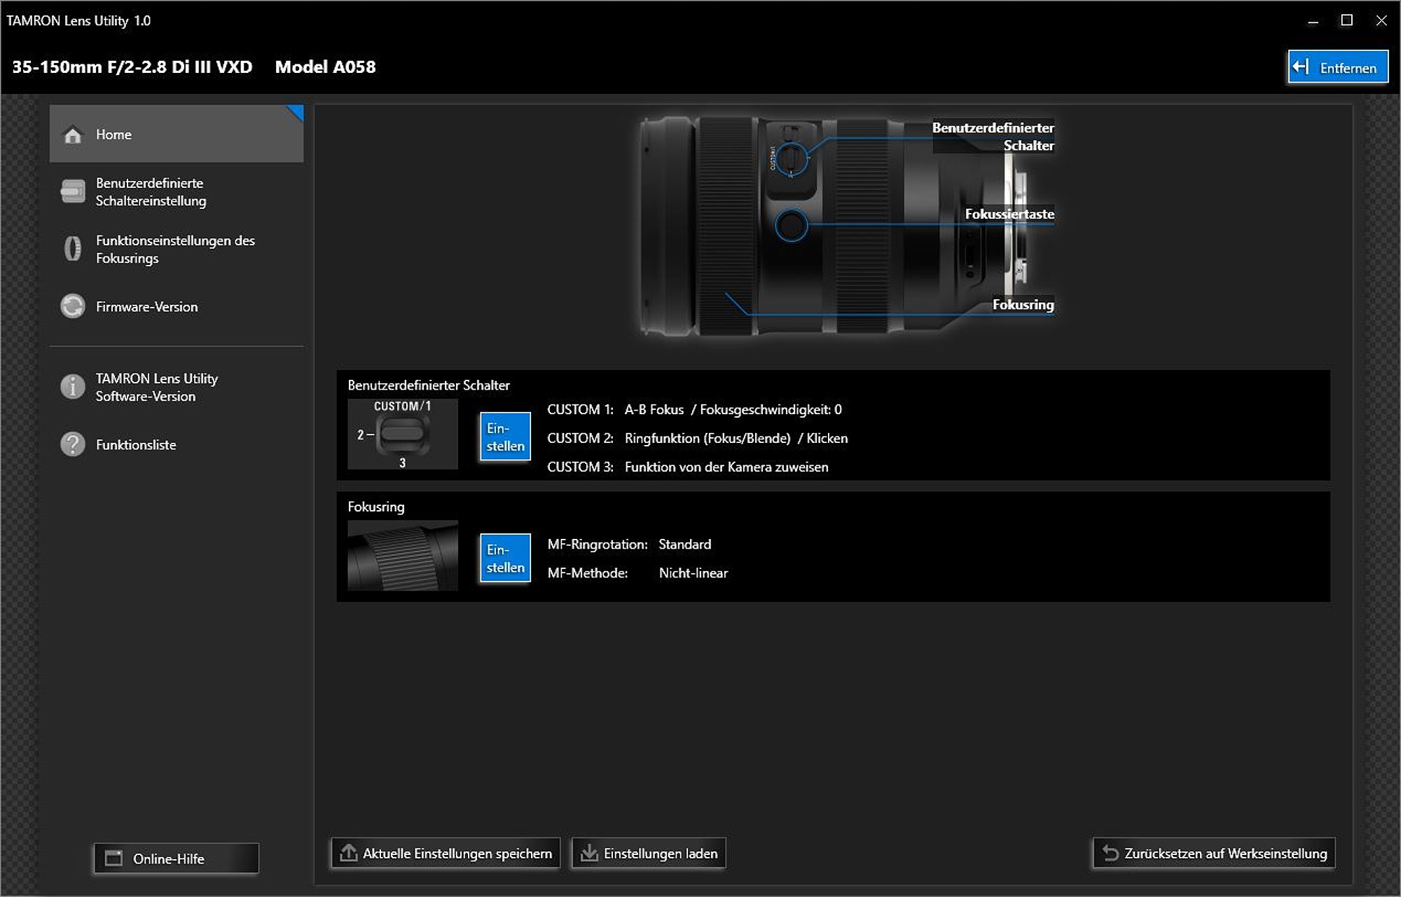This screenshot has width=1401, height=897.
Task: Click the CUSTOM 2: Ringfunktion line
Action: pyautogui.click(x=697, y=438)
